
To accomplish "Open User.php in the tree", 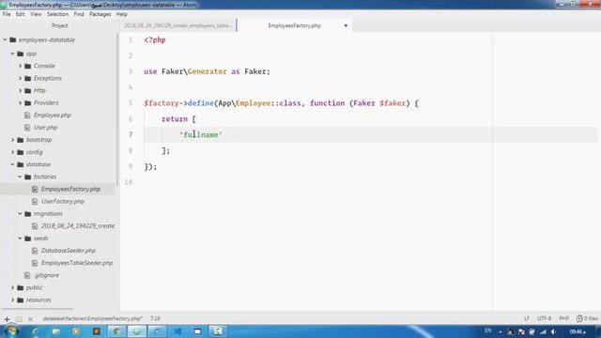I will tap(45, 128).
